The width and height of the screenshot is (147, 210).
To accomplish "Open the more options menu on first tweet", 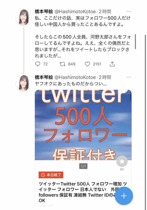I will tap(129, 11).
